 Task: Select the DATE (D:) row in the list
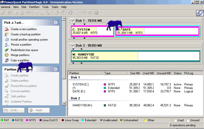[133, 91]
